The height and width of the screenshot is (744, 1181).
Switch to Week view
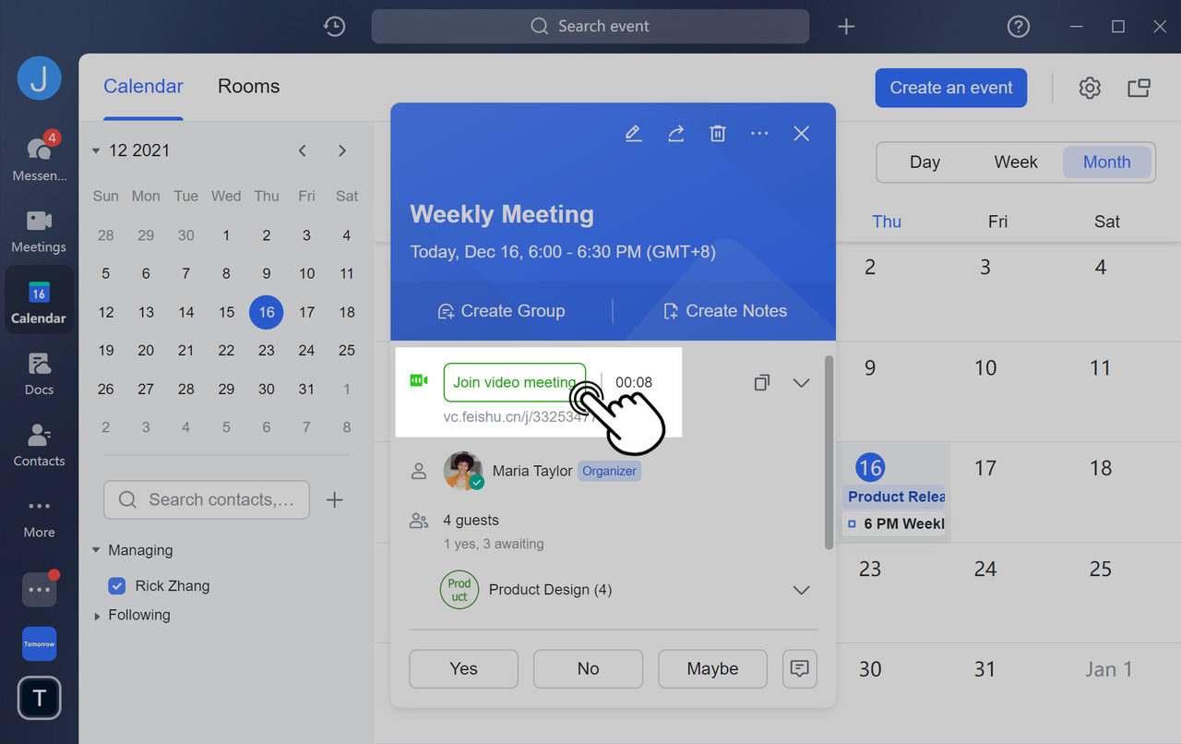click(1016, 162)
